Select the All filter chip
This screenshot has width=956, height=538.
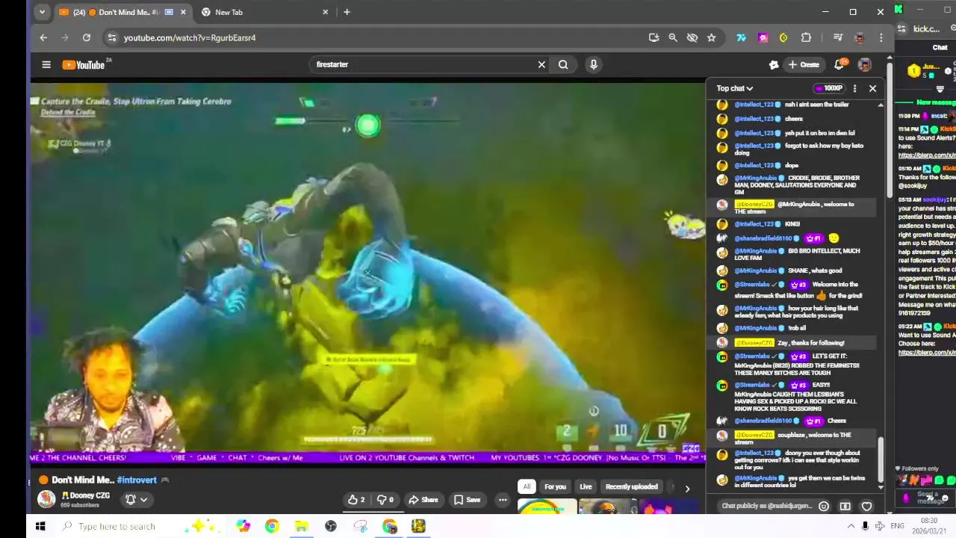point(527,486)
